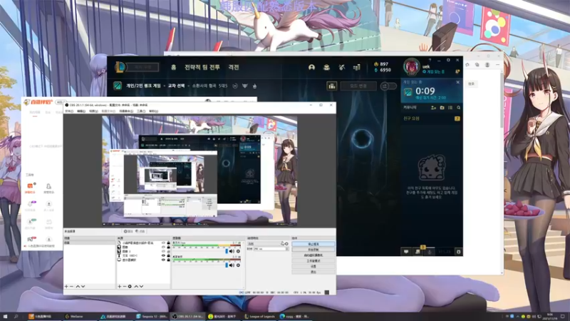Open the Home tab in League client
The image size is (570, 321).
pos(174,67)
